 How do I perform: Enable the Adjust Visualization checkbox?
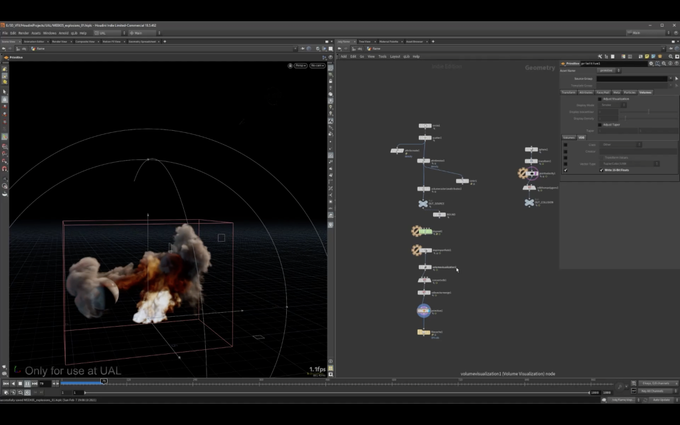point(600,99)
